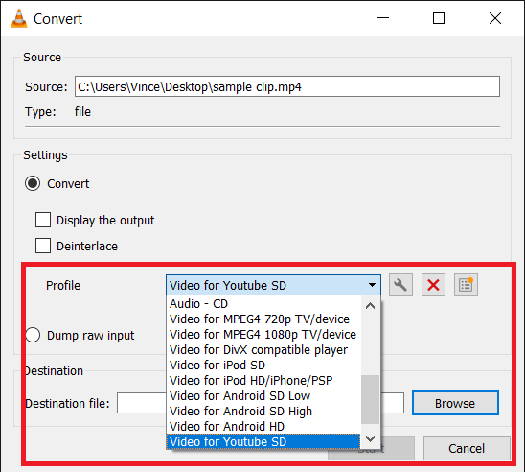Choose highlighted Video for Youtube SD entry

(263, 442)
